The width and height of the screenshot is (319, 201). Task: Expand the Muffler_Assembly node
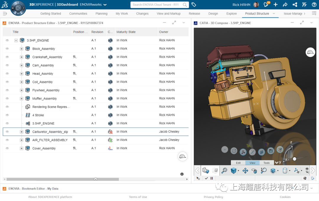(x=21, y=99)
